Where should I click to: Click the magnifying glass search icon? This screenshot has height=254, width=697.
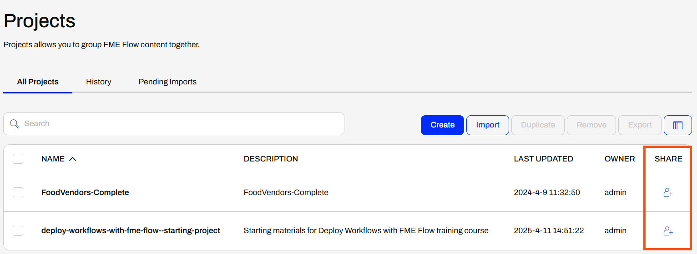click(15, 124)
